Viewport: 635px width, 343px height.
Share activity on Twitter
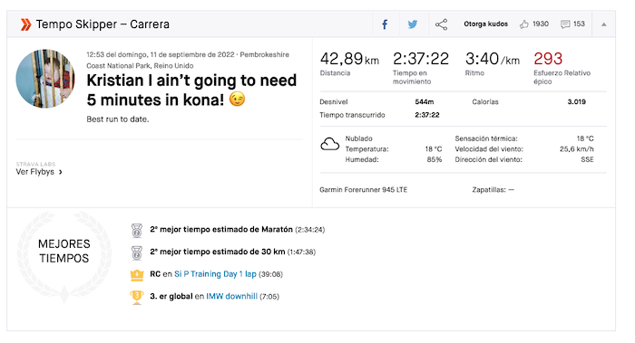pos(413,24)
